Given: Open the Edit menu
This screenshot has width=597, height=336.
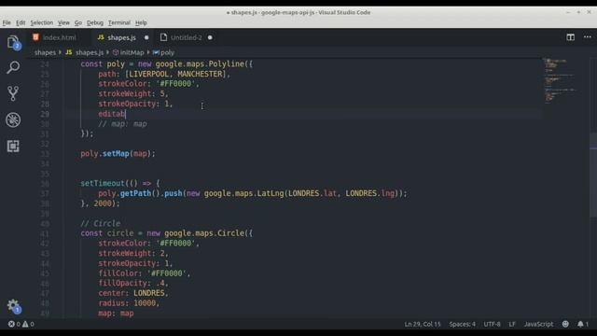Looking at the screenshot, I should coord(21,22).
